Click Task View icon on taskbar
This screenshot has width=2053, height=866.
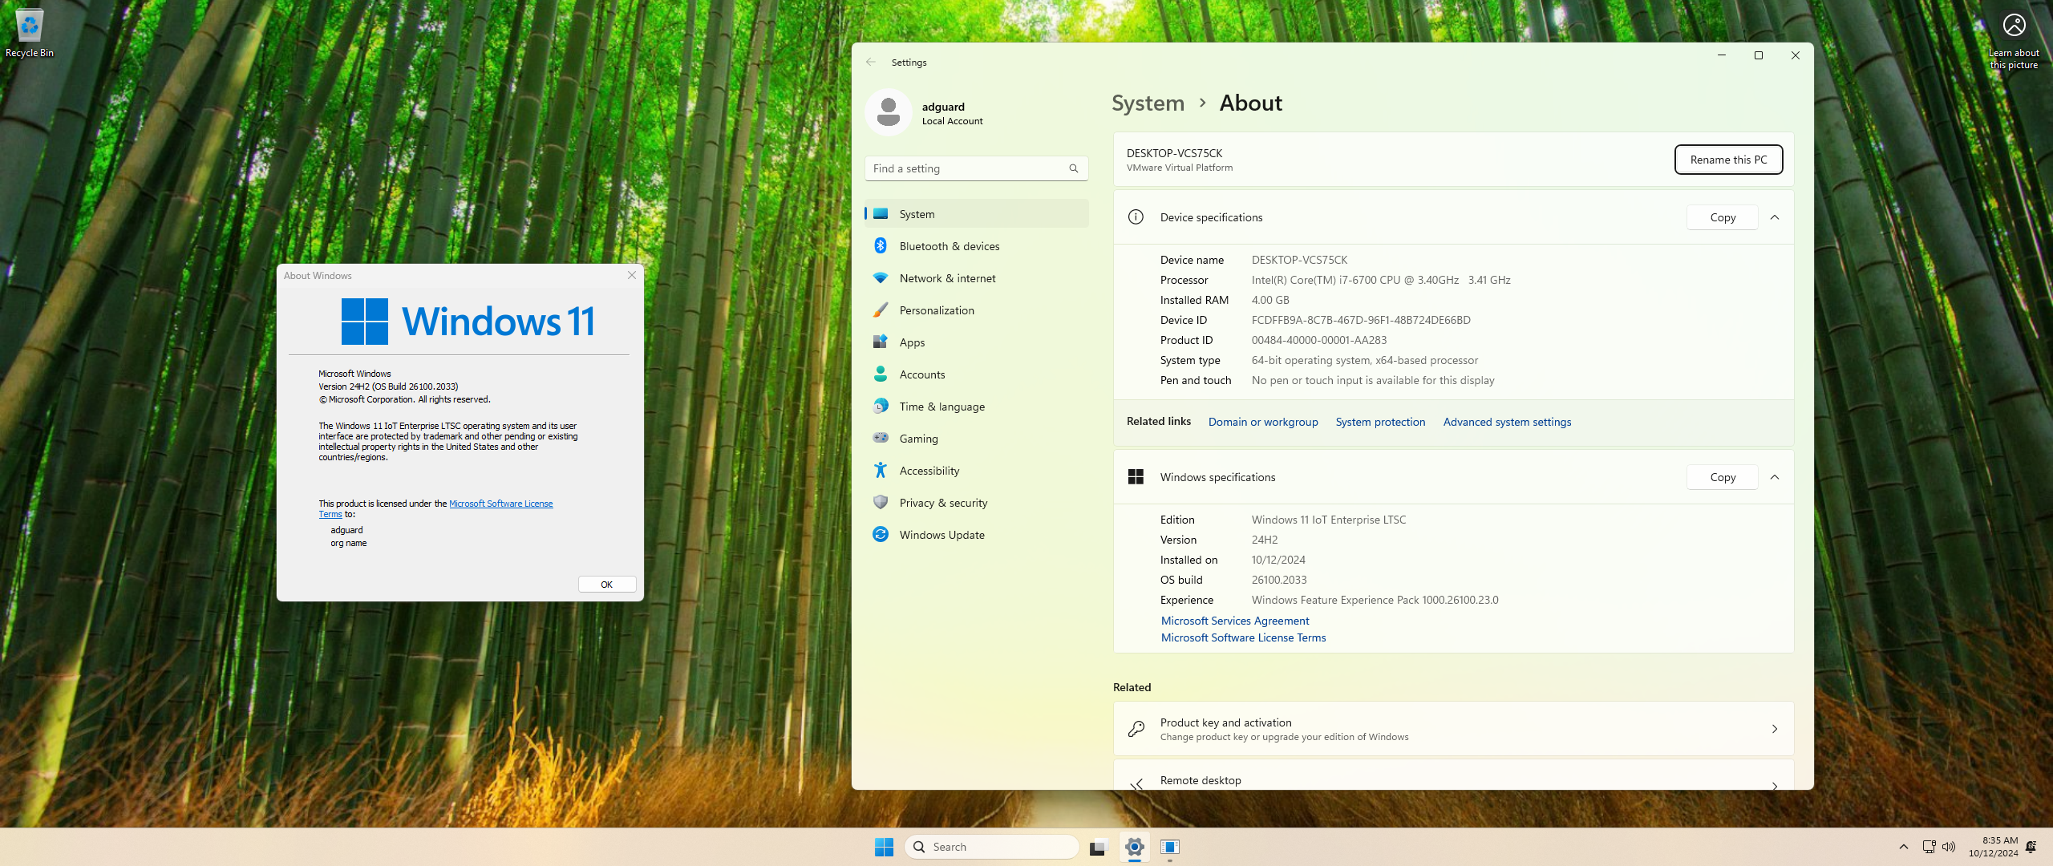pyautogui.click(x=1098, y=848)
